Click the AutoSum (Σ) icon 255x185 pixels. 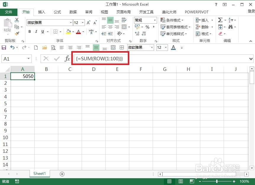(x=220, y=20)
